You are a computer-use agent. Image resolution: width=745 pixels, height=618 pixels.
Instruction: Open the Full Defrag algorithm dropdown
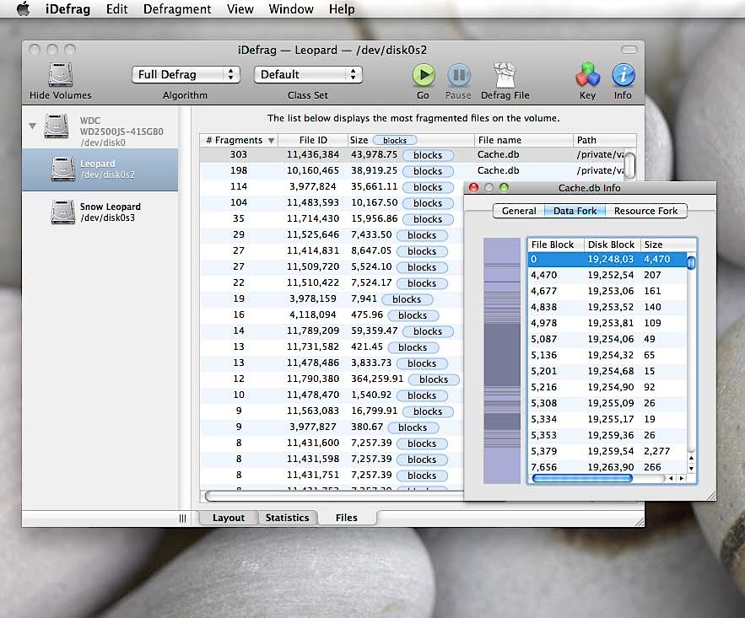tap(186, 74)
